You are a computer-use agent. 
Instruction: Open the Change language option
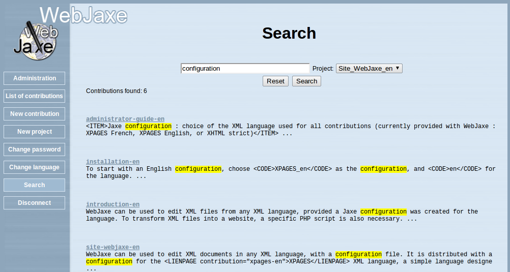tap(35, 167)
